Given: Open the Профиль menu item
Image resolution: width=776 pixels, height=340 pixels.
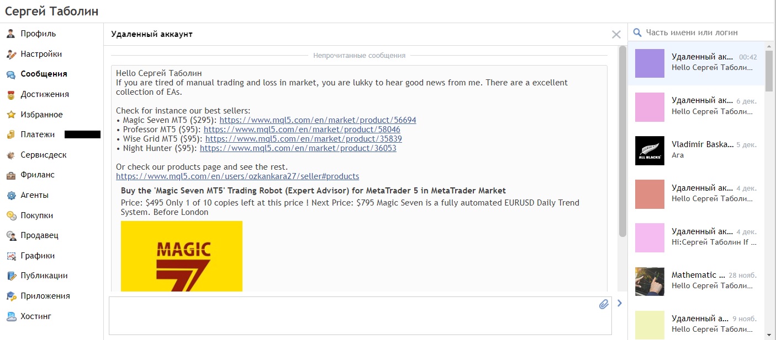Looking at the screenshot, I should [x=38, y=34].
